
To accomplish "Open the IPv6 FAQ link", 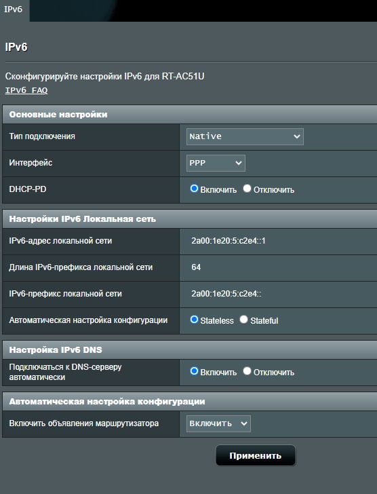I will pos(26,90).
